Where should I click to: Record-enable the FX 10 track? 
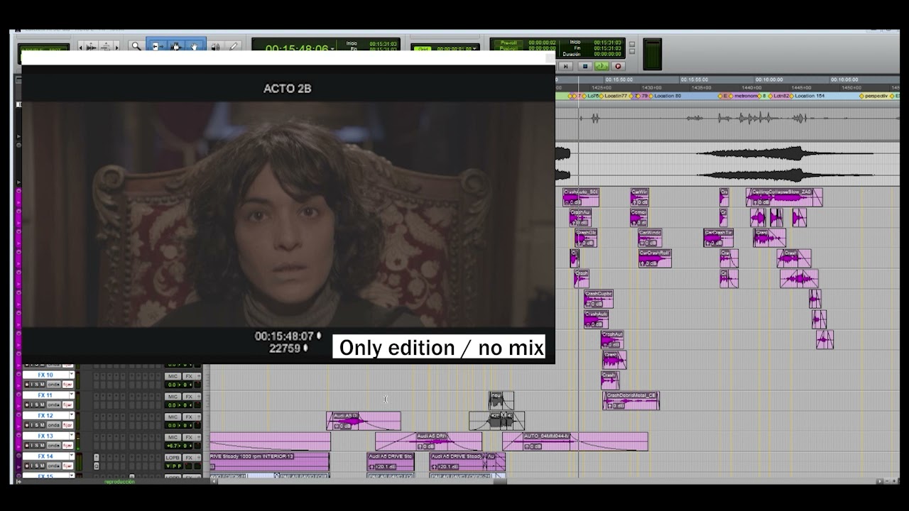point(27,384)
